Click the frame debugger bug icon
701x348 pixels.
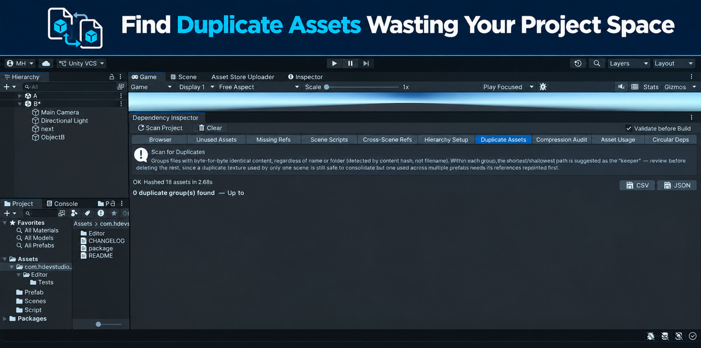point(543,87)
